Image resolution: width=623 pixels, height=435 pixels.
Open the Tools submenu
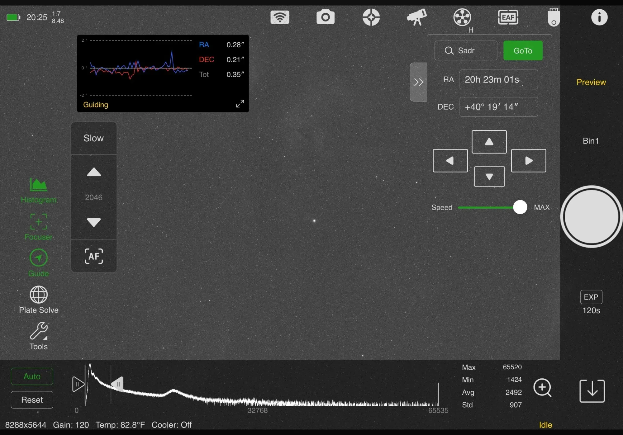point(38,336)
